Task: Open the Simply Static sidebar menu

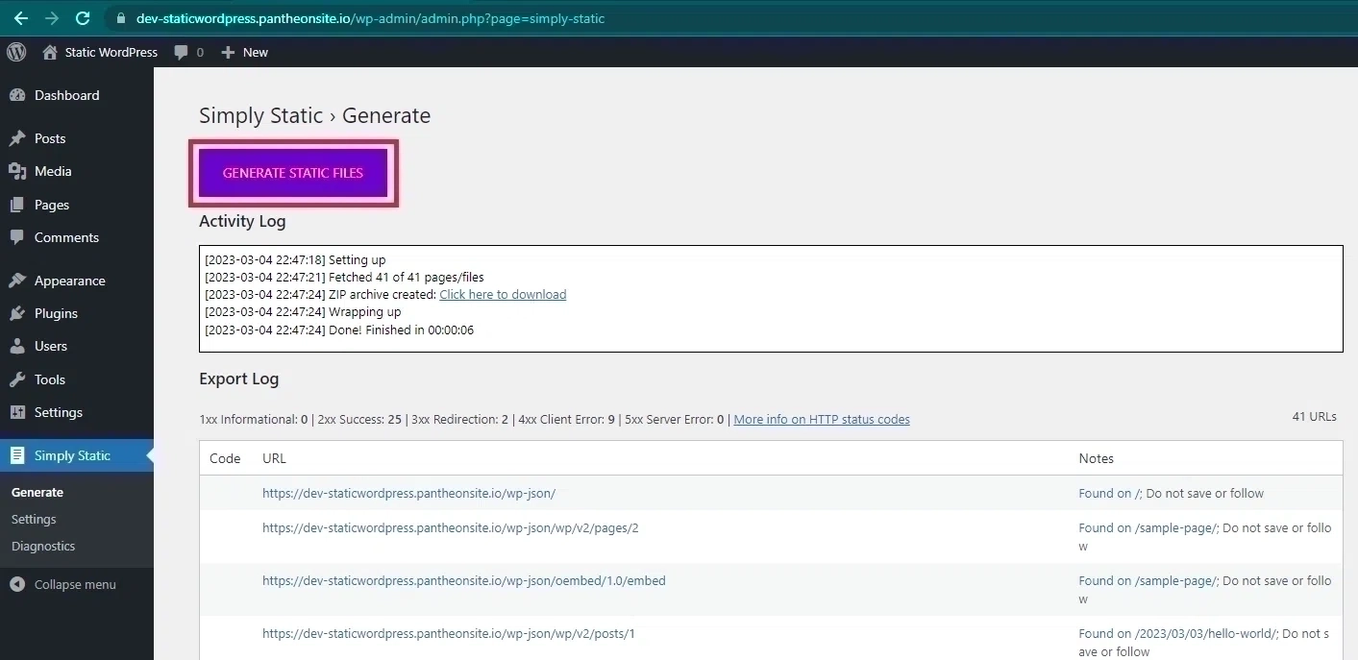Action: point(72,455)
